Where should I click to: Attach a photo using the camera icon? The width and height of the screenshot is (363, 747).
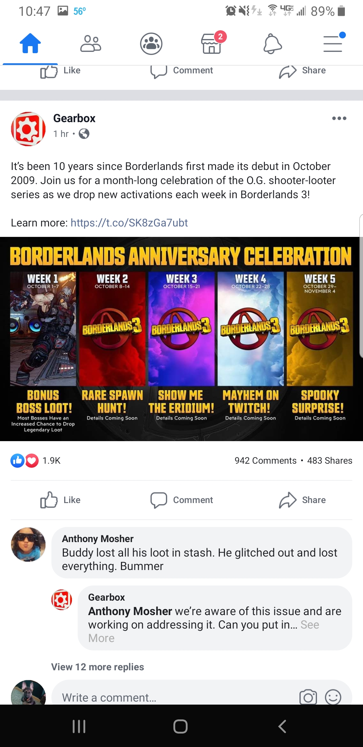(308, 697)
